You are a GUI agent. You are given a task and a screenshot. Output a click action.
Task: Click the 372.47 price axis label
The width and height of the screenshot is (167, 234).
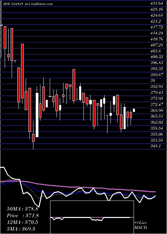click(x=157, y=104)
